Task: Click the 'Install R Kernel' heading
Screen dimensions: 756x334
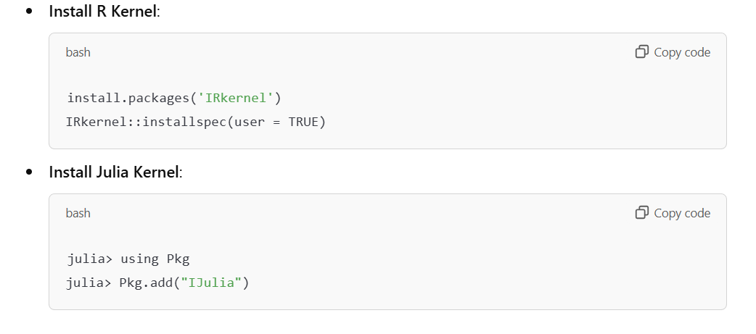Action: tap(103, 11)
